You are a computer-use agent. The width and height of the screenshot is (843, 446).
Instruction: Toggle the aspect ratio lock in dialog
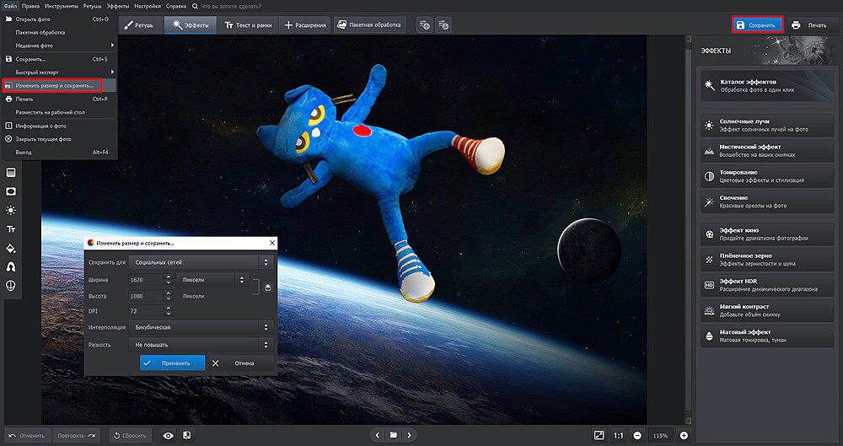(267, 287)
